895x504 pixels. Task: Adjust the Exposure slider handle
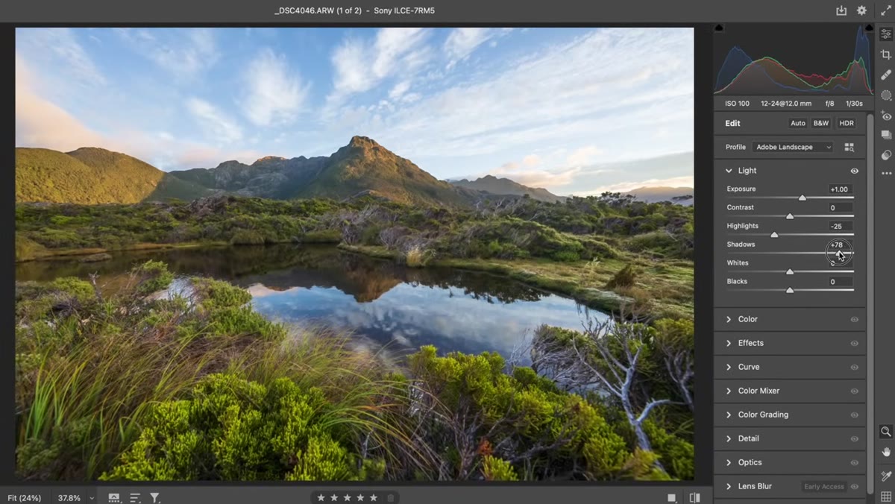tap(803, 198)
